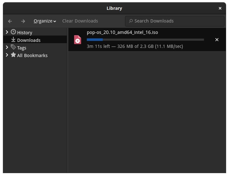229x176 pixels.
Task: Go forward with the right arrow button
Action: pos(23,21)
